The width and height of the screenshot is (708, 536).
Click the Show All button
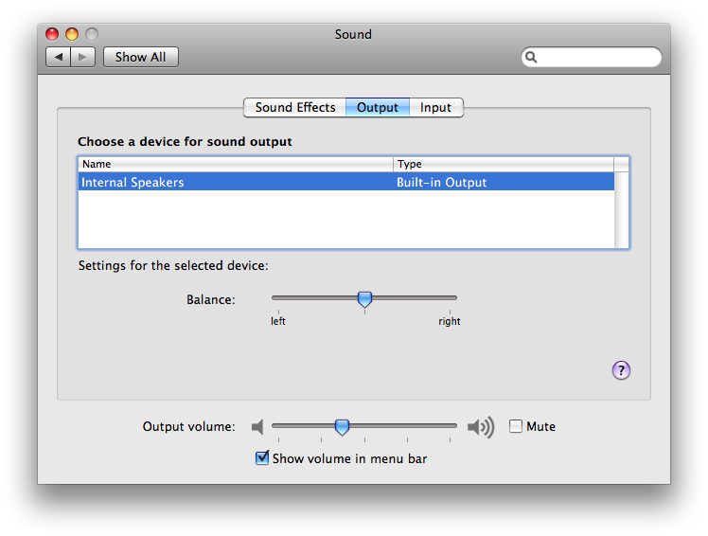pyautogui.click(x=140, y=57)
